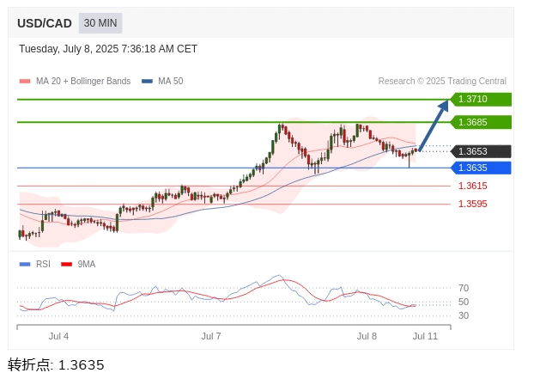Click the 1.3710 green resistance price tag

point(481,100)
